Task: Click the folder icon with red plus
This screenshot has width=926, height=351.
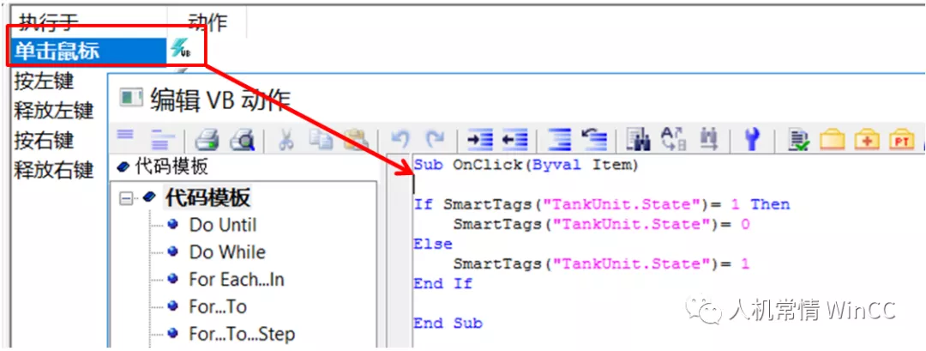Action: pyautogui.click(x=867, y=140)
